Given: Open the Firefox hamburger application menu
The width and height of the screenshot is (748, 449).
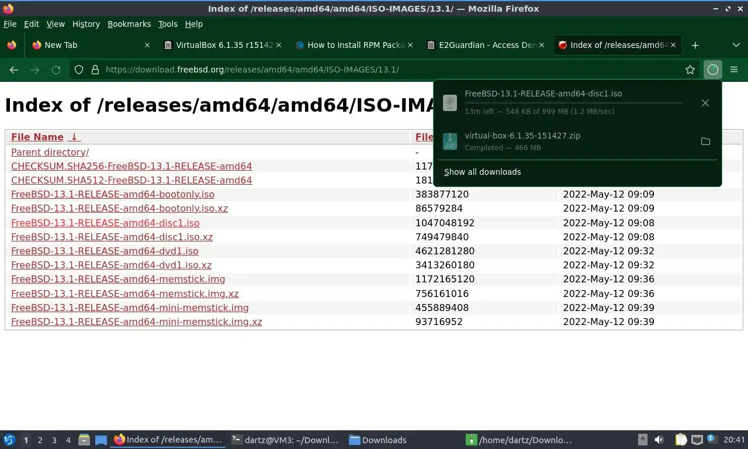Looking at the screenshot, I should (x=734, y=70).
